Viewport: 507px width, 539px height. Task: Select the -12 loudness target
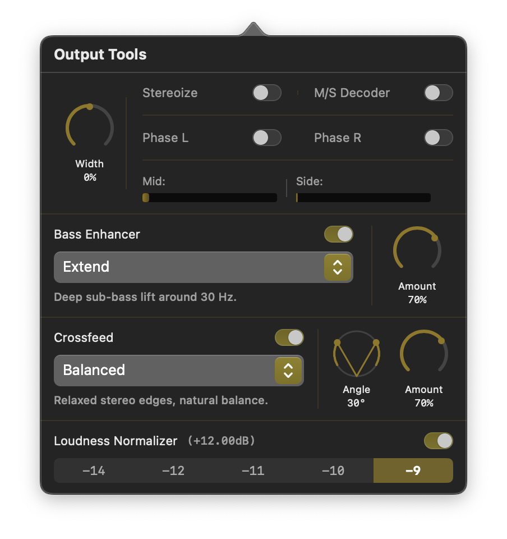(x=173, y=471)
